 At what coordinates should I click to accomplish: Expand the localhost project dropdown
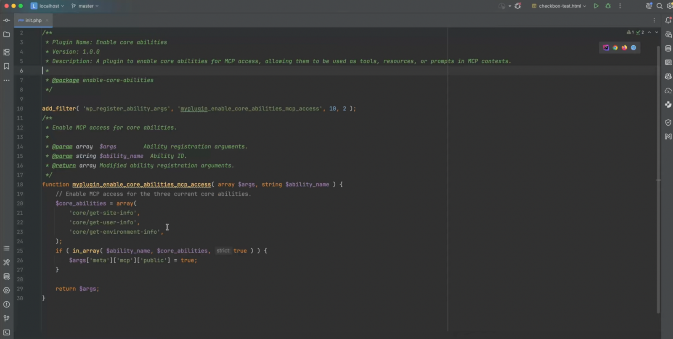[x=48, y=6]
